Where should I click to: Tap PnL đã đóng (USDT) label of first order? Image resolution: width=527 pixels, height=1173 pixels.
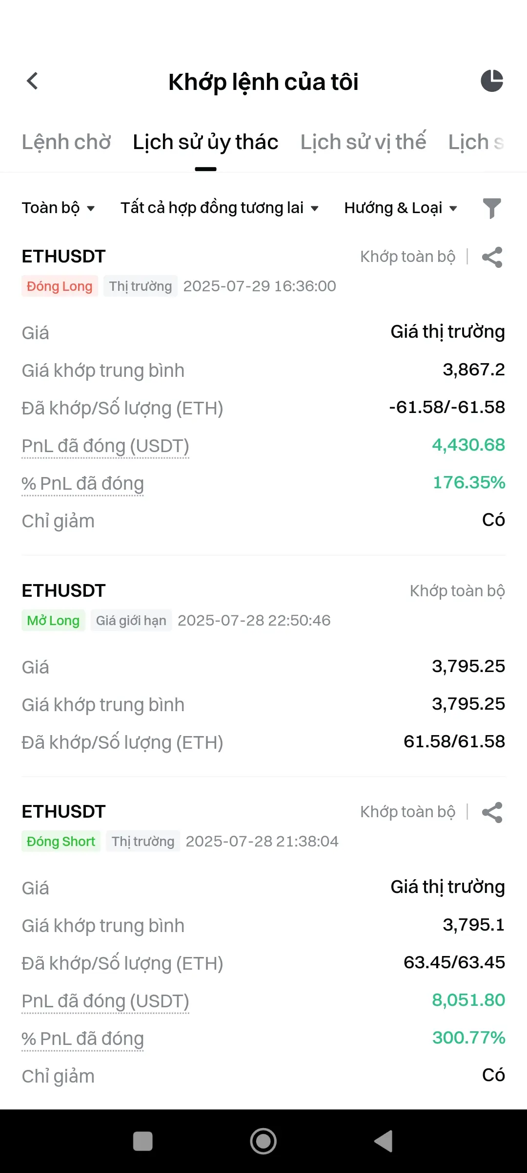[105, 446]
